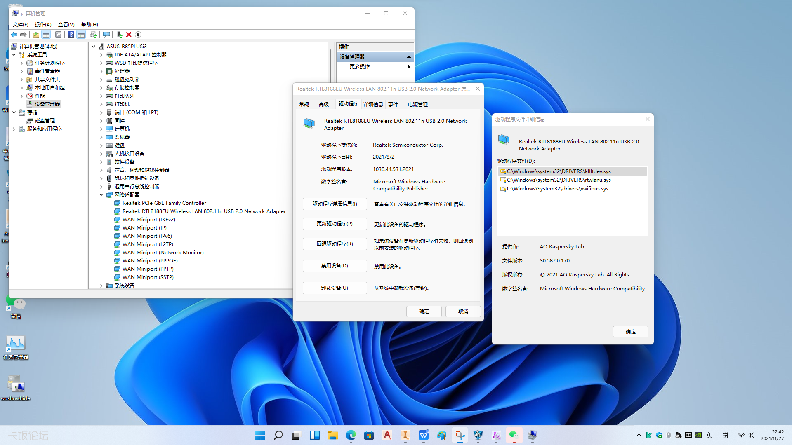Viewport: 792px width, 445px height.
Task: Expand 更多操作 submenu arrow
Action: tap(409, 67)
